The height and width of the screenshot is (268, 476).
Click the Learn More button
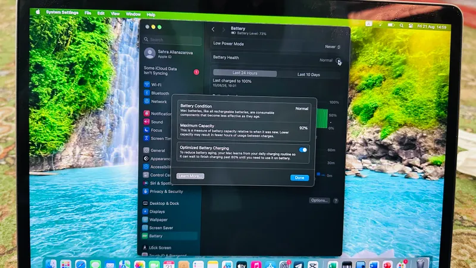click(x=190, y=176)
